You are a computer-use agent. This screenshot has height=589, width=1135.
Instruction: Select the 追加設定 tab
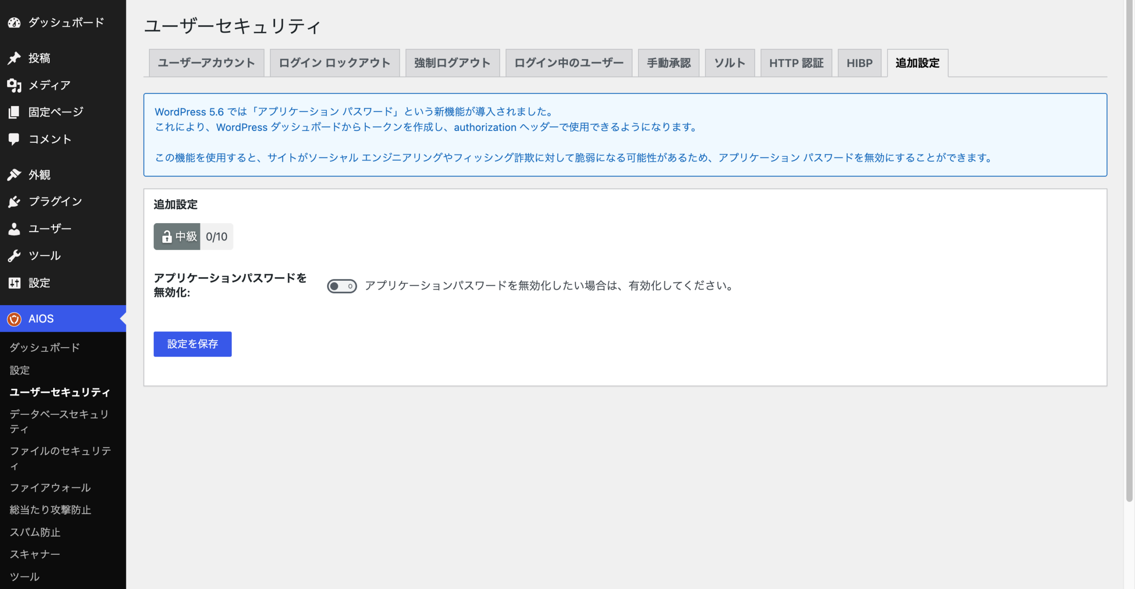click(917, 63)
